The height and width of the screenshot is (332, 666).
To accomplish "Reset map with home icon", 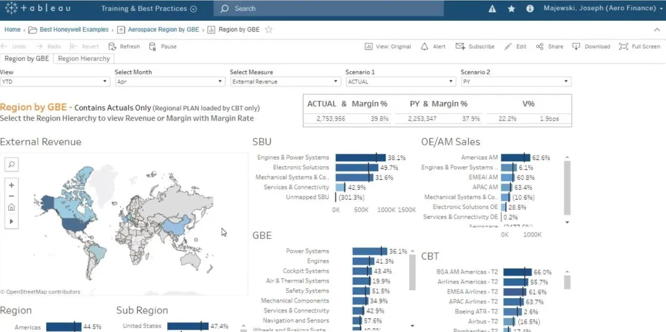I will click(x=11, y=208).
